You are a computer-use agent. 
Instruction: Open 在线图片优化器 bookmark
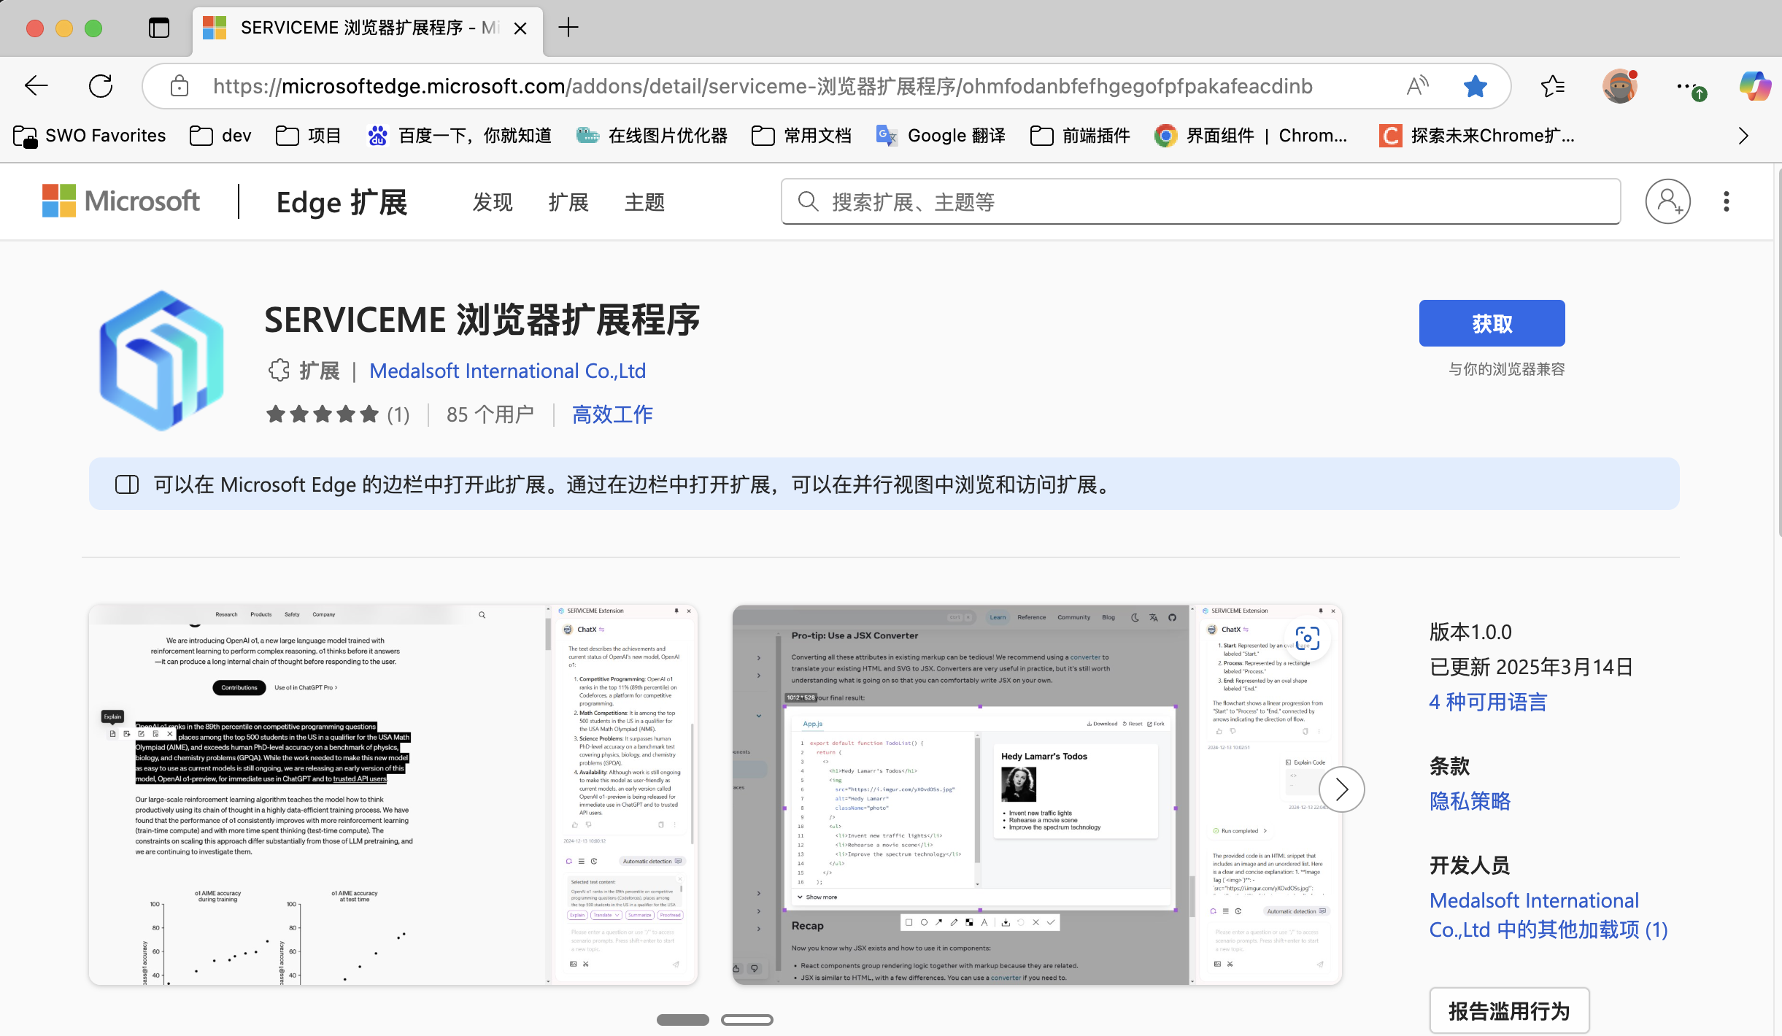[652, 136]
